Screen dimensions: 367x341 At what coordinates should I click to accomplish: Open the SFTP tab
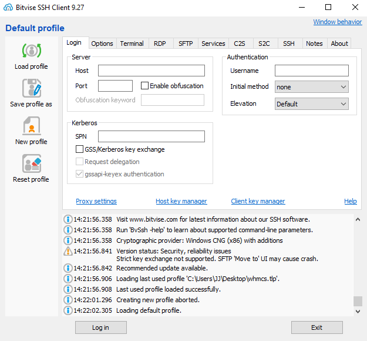186,44
